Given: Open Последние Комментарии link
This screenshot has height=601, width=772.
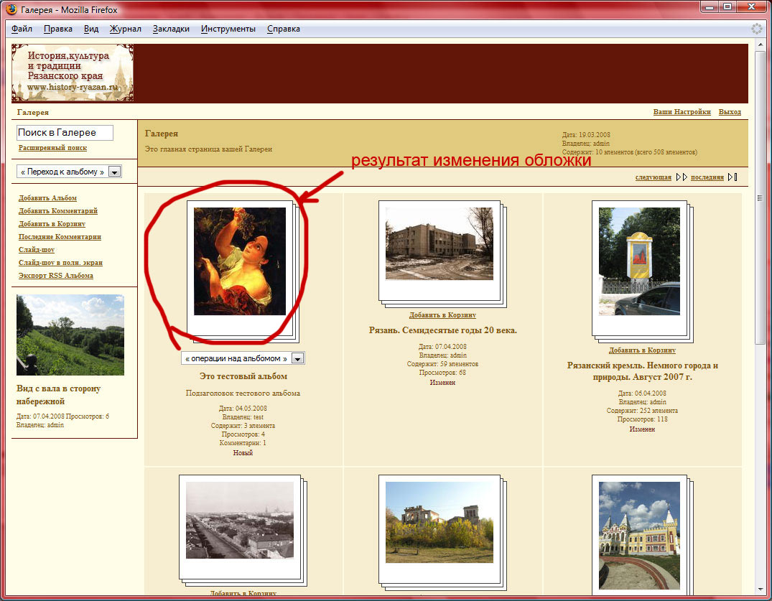Looking at the screenshot, I should tap(60, 237).
